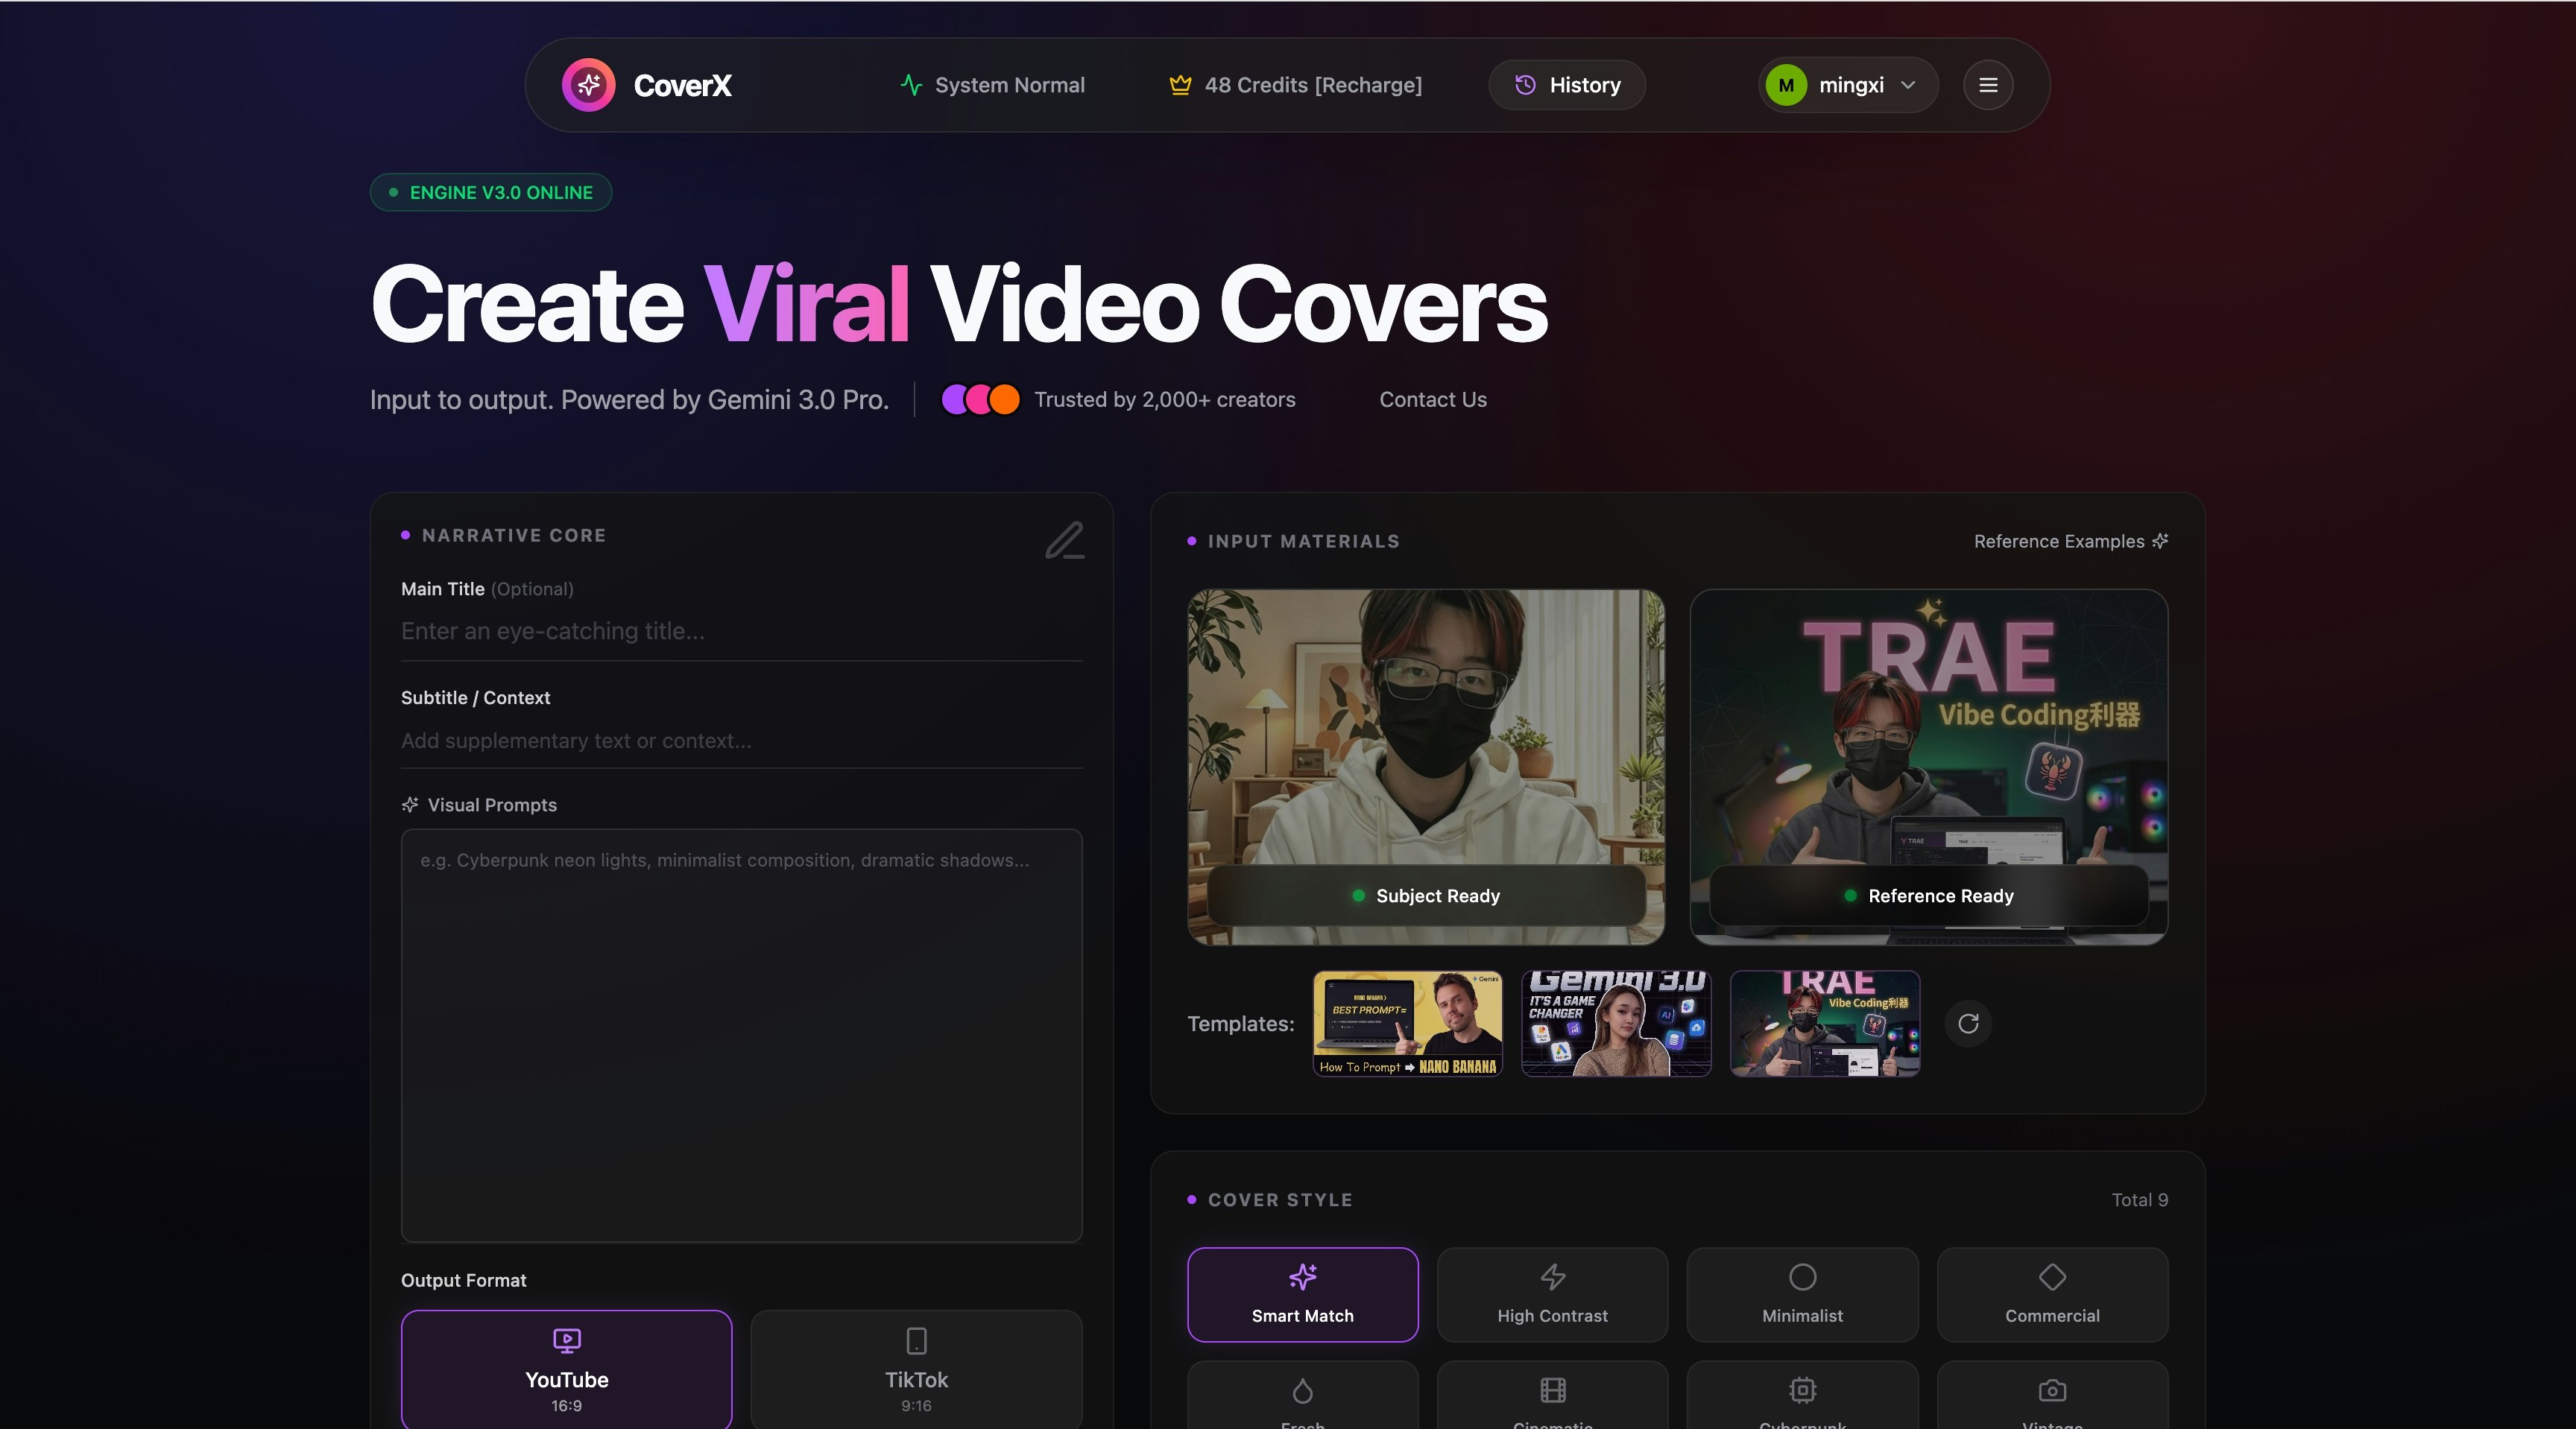2576x1429 pixels.
Task: Click into the Visual Prompts text area
Action: tap(742, 1036)
